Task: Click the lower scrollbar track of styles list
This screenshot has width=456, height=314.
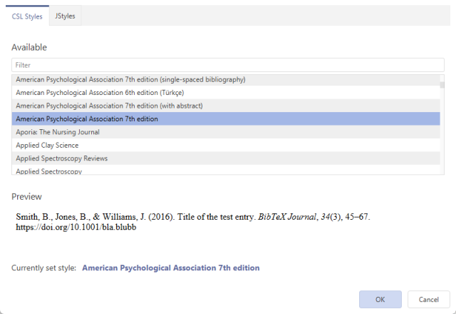Action: tap(442, 143)
